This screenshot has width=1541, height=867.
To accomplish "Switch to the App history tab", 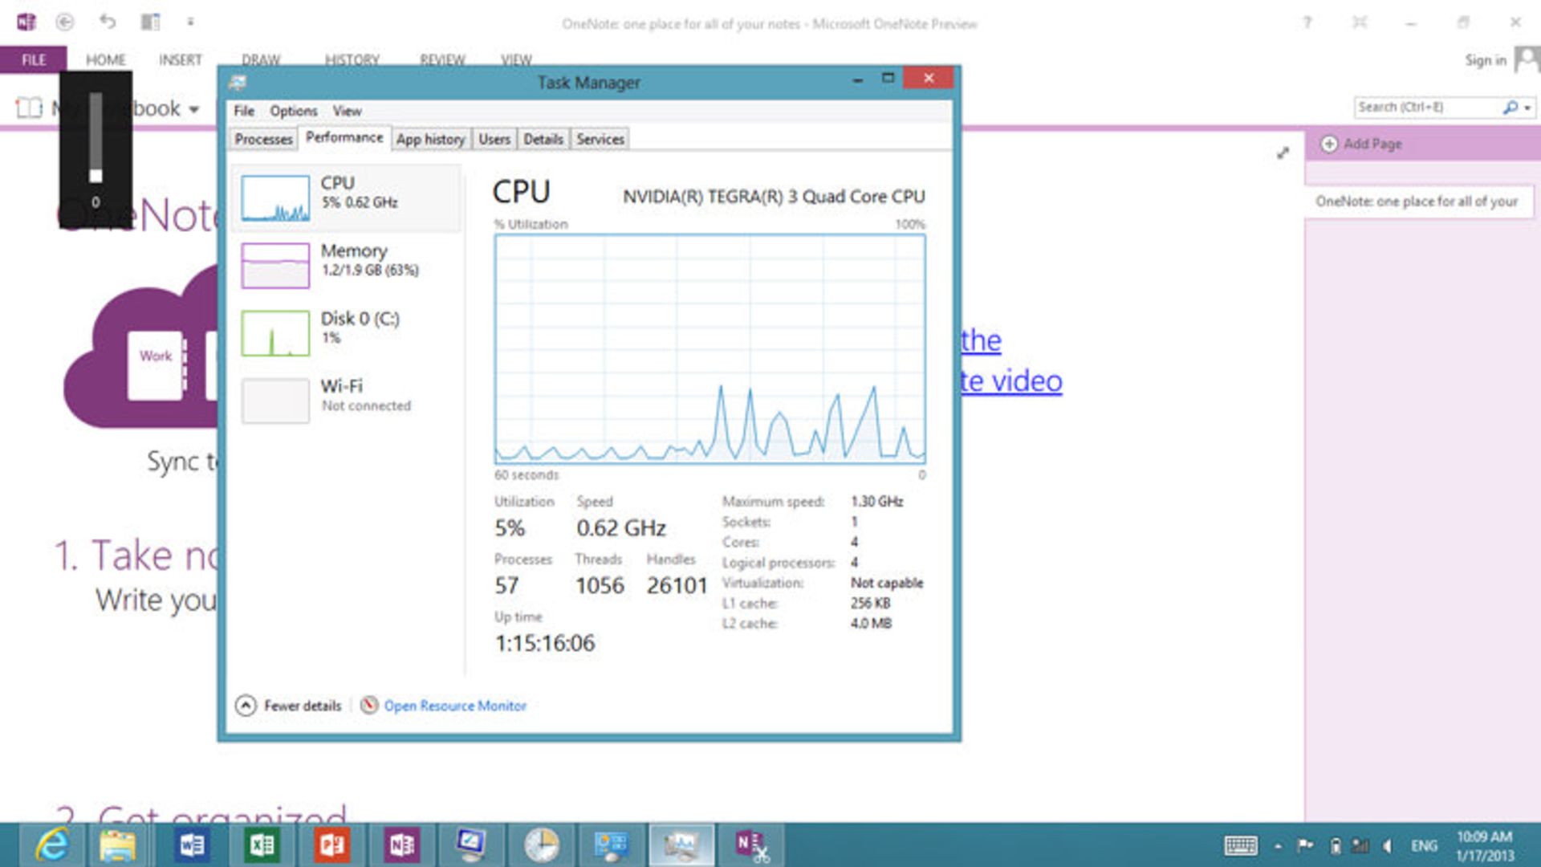I will (x=431, y=139).
